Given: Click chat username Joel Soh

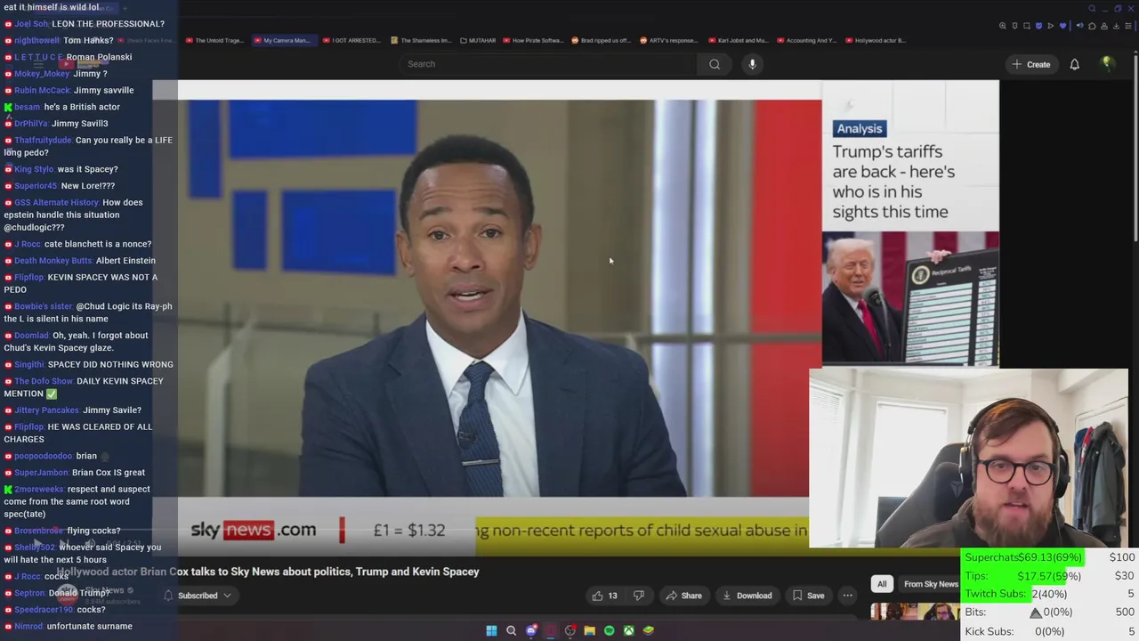Looking at the screenshot, I should click(31, 24).
